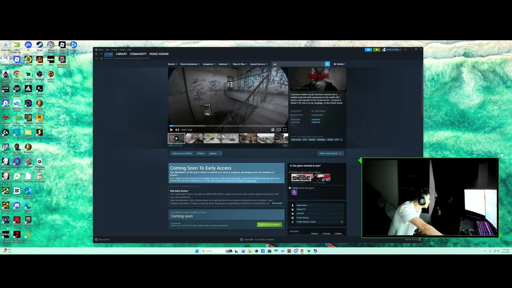Click the green notifications bell button

click(x=376, y=50)
